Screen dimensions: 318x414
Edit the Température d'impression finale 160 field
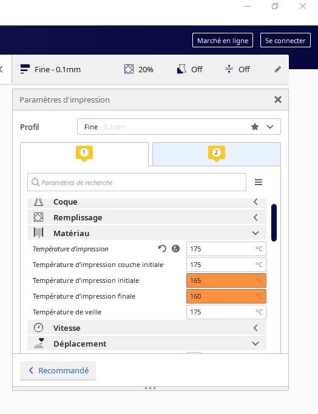click(x=226, y=296)
